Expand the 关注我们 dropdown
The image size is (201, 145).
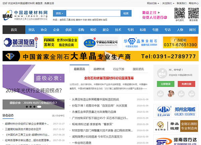pyautogui.click(x=168, y=3)
